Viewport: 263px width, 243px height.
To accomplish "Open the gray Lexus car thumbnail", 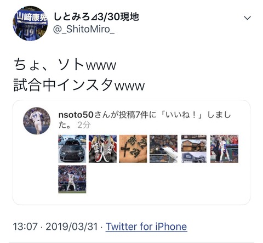I will tap(72, 149).
